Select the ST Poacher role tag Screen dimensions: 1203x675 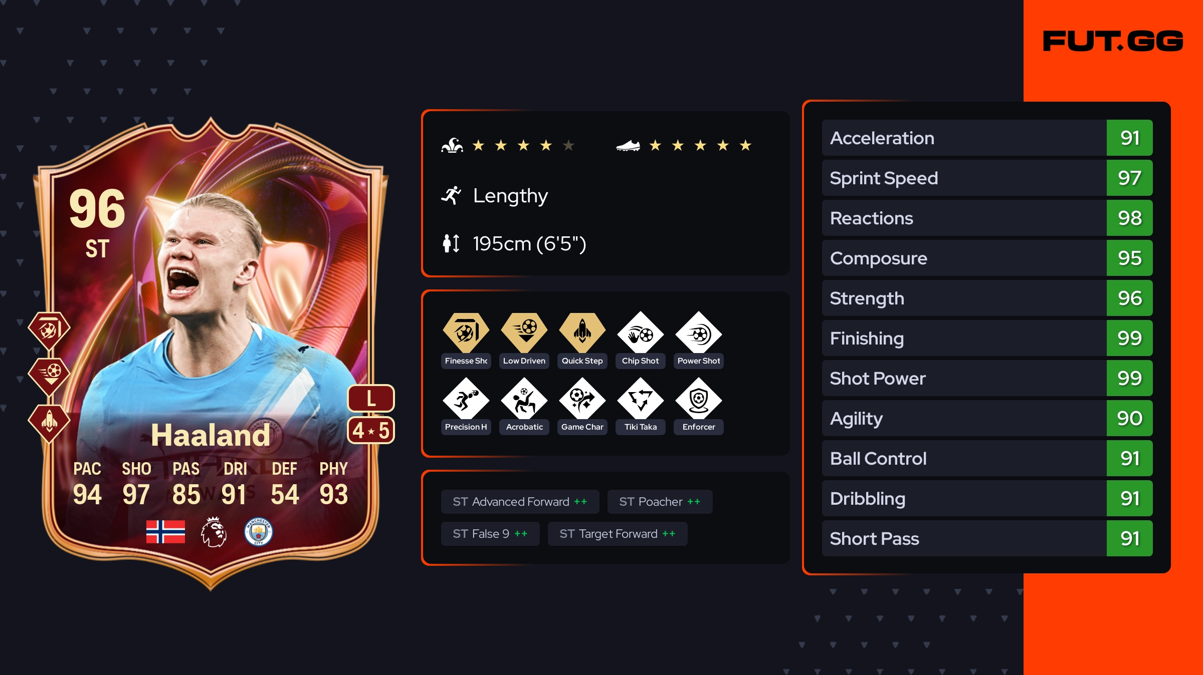pyautogui.click(x=660, y=502)
